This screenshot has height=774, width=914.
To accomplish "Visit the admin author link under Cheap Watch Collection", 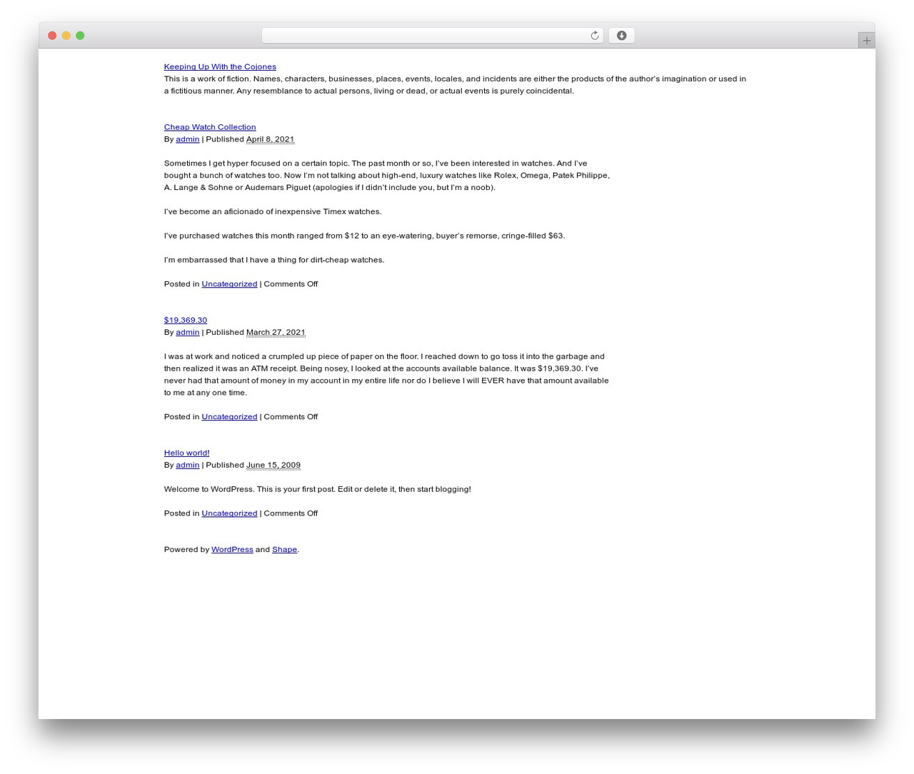I will (188, 139).
